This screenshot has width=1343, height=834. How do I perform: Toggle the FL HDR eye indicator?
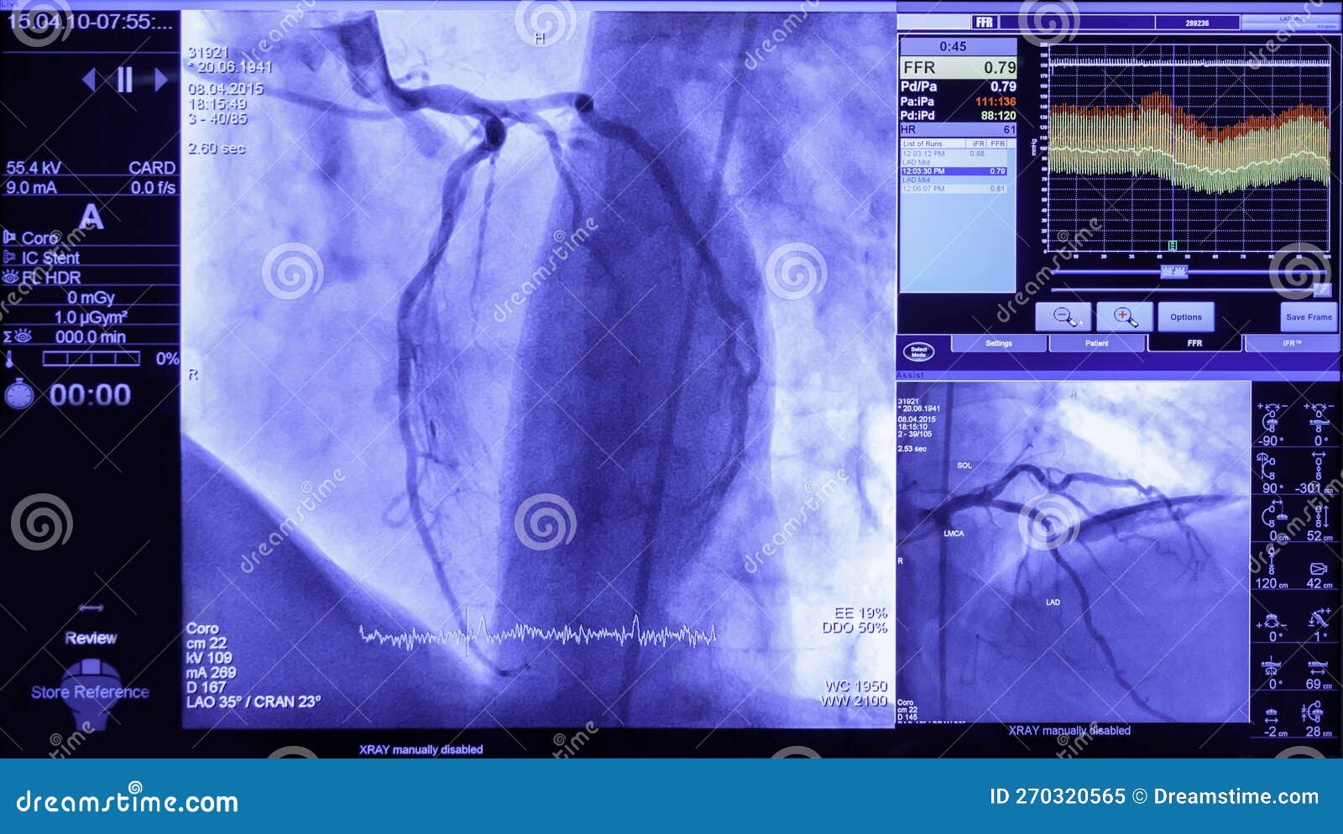[x=11, y=278]
